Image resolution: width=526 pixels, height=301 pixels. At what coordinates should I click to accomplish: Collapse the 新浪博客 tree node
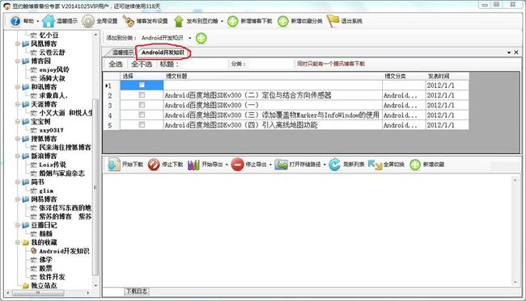point(18,156)
